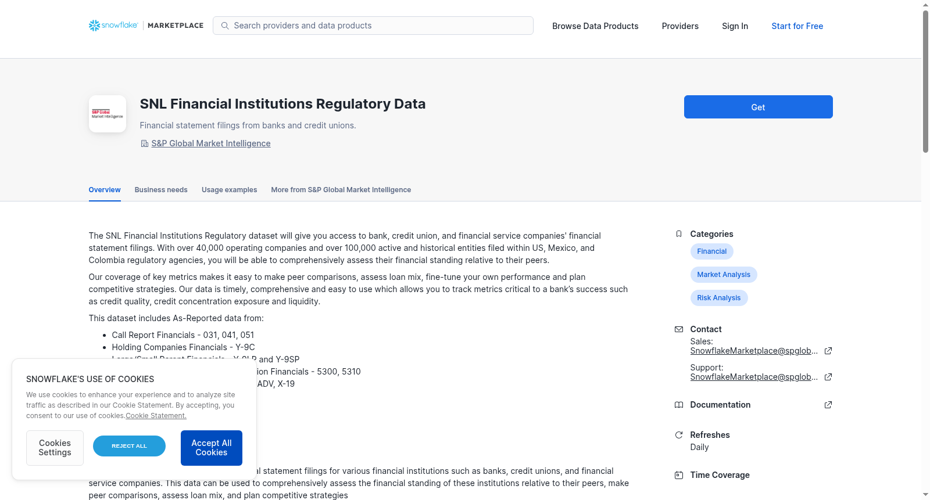Click Sign In
The height and width of the screenshot is (500, 930).
(735, 26)
